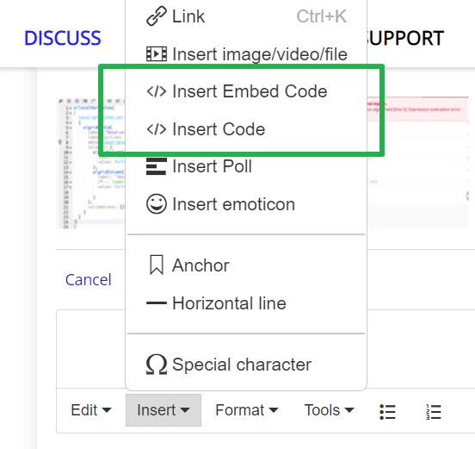Screen dimensions: 475x449
Task: Expand the Tools dropdown menu
Action: (329, 410)
